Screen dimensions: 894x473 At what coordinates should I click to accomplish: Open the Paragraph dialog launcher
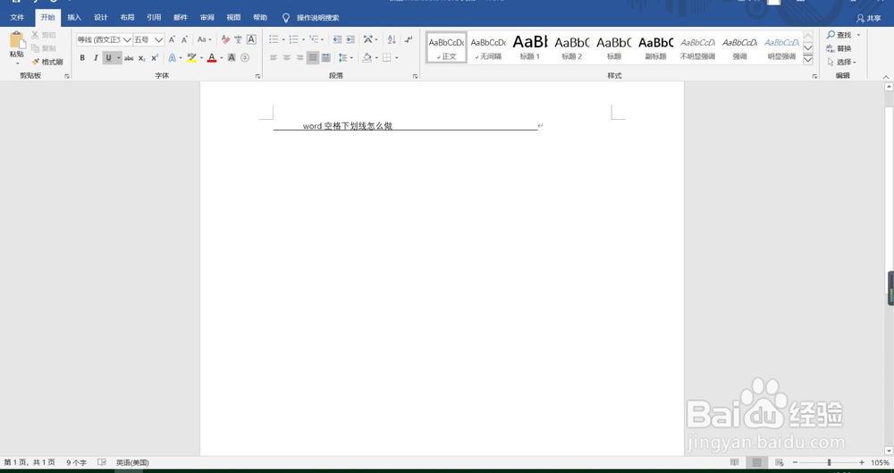[415, 76]
